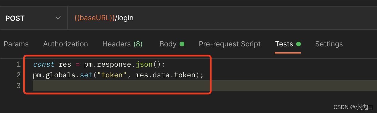
Task: Click line number 3 in editor gutter
Action: [18, 86]
